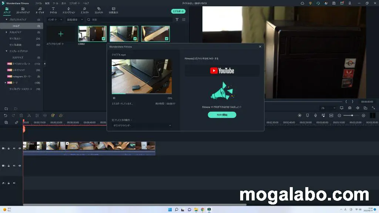
Task: Click the 今すぐ開始 button
Action: tap(222, 115)
